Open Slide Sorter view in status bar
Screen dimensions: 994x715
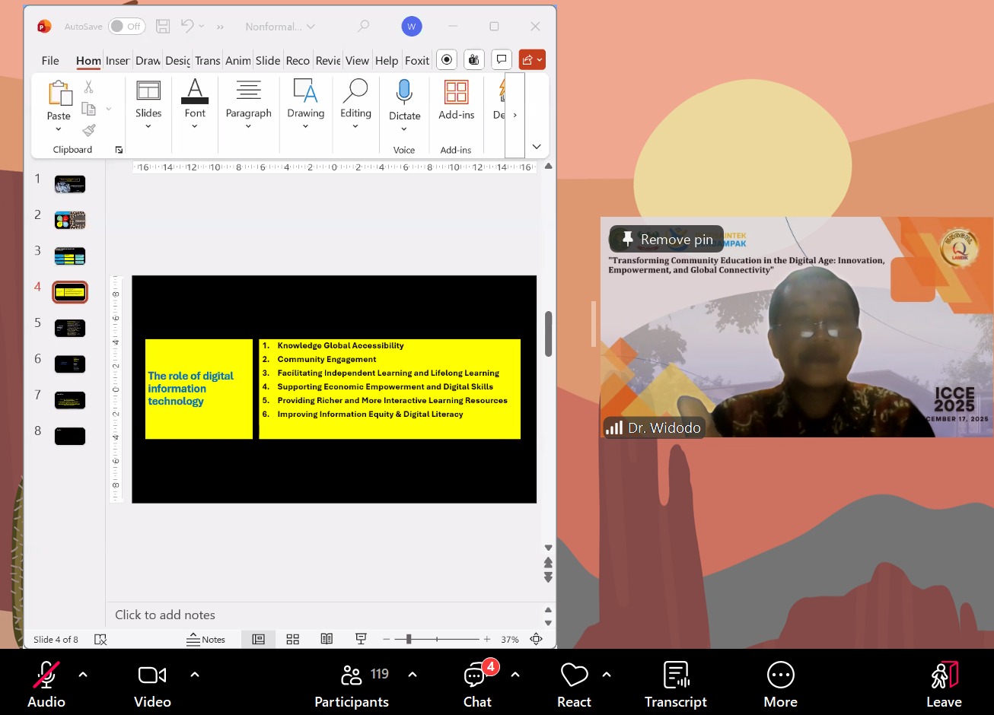click(x=293, y=640)
